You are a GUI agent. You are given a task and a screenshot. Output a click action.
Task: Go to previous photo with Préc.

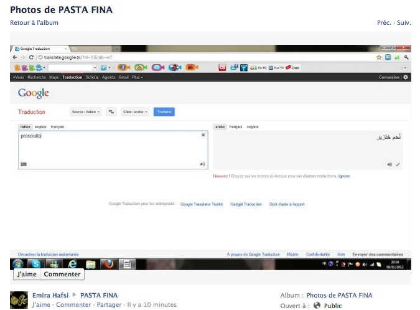[x=384, y=22]
